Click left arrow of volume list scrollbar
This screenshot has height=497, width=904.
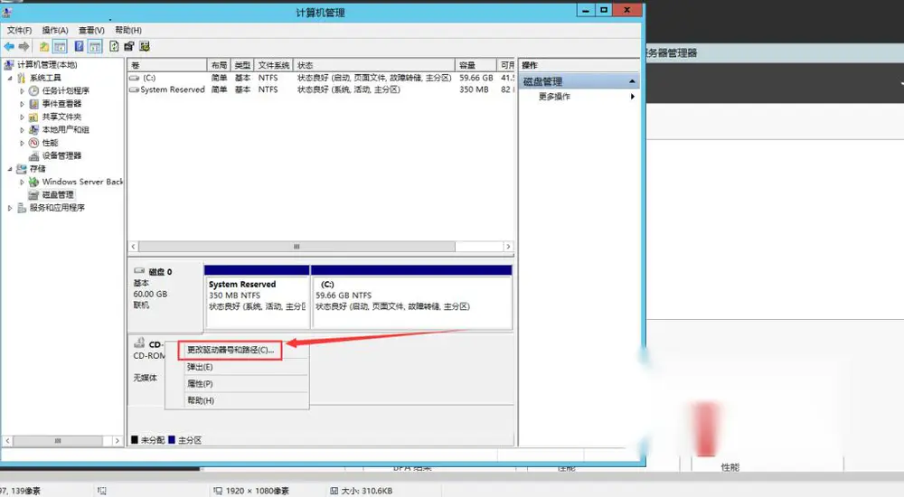coord(133,246)
